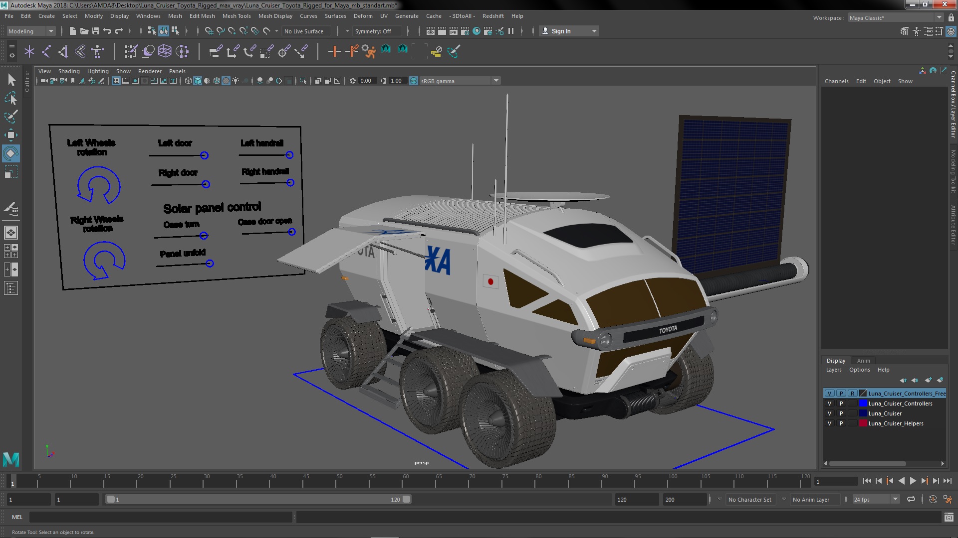The height and width of the screenshot is (538, 958).
Task: Open the viewport Renderer menu
Action: click(x=150, y=71)
